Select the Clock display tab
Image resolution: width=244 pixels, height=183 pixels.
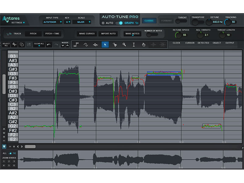click(x=176, y=43)
